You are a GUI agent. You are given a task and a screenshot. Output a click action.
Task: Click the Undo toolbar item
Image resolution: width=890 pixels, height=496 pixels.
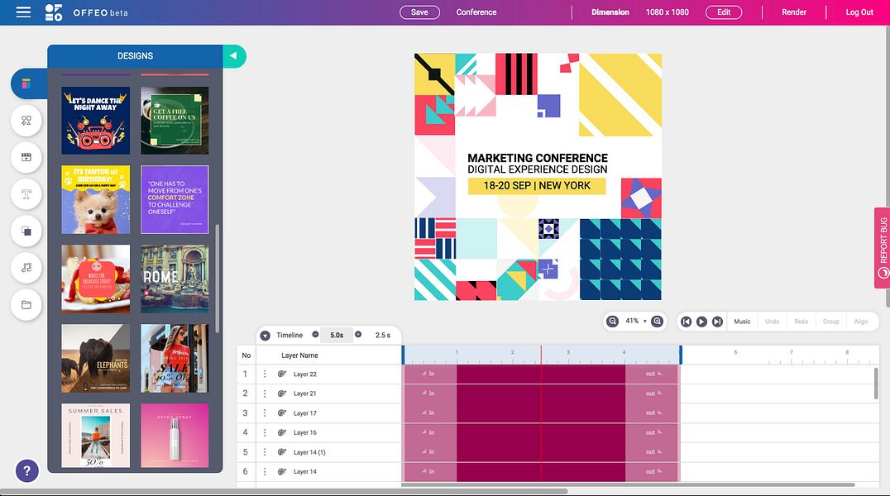pos(772,322)
